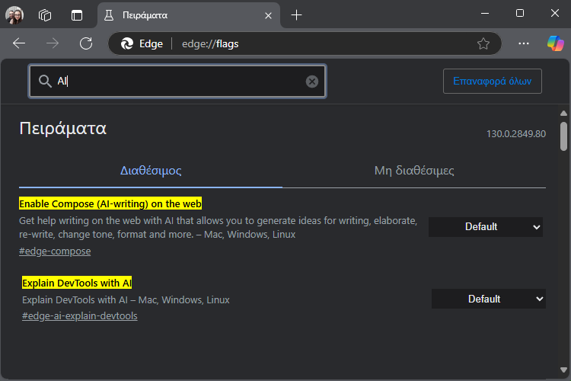The image size is (571, 381).
Task: Click the Επαναφορά όλων button
Action: click(x=493, y=81)
